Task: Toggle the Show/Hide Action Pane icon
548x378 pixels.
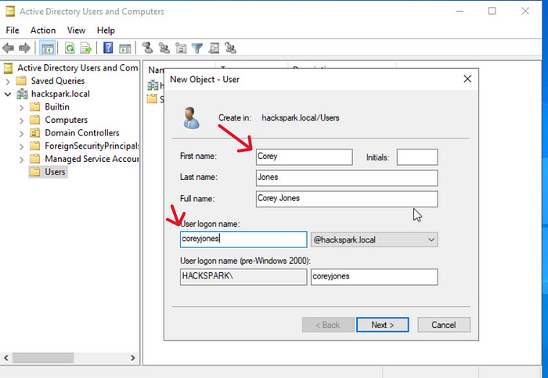Action: (124, 49)
